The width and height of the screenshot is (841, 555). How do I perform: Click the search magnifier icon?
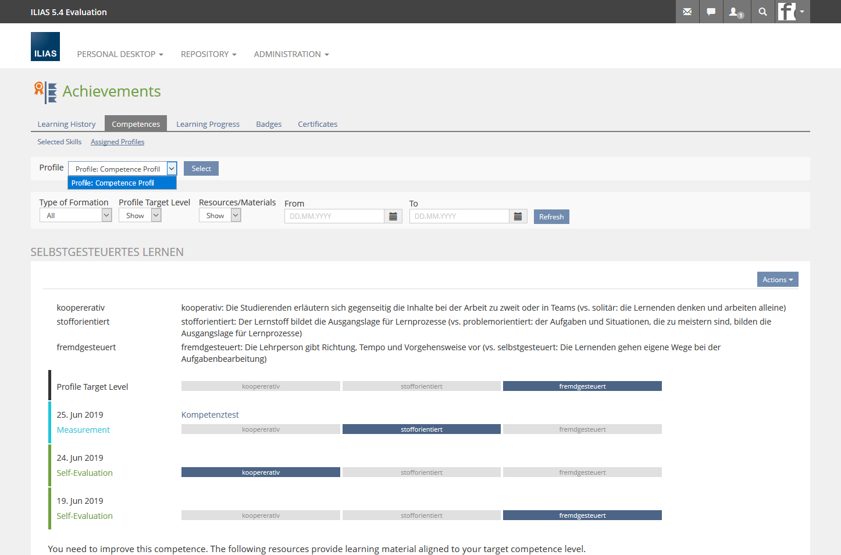(762, 12)
